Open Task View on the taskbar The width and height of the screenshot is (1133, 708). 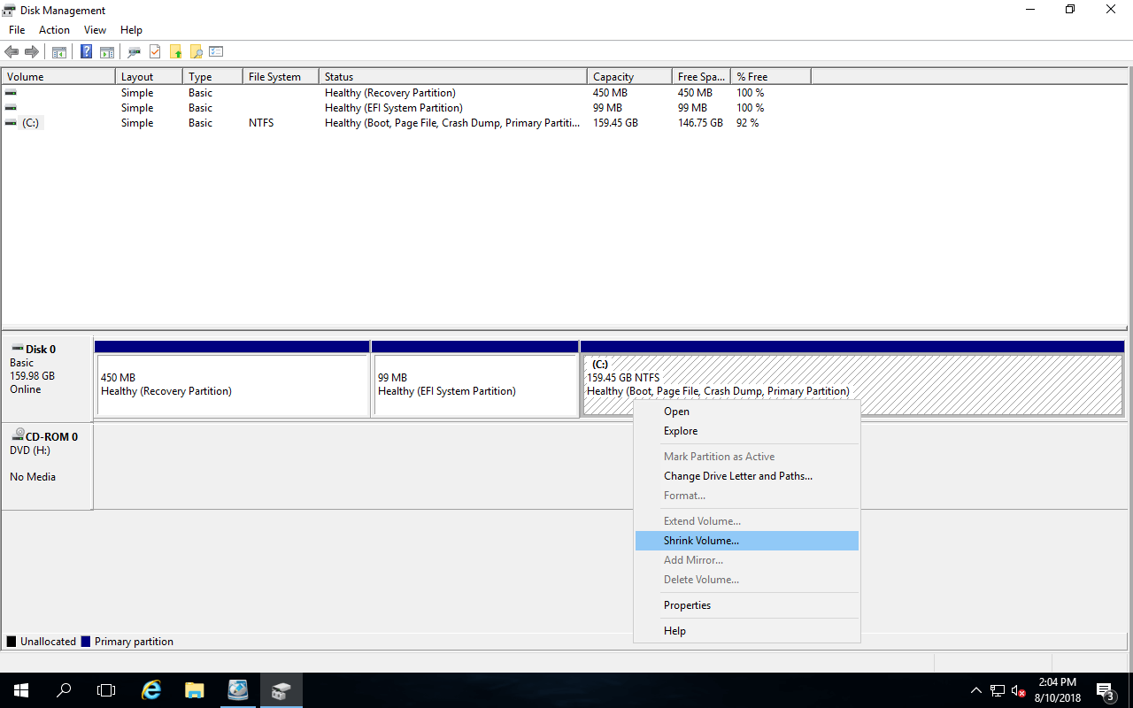tap(106, 690)
